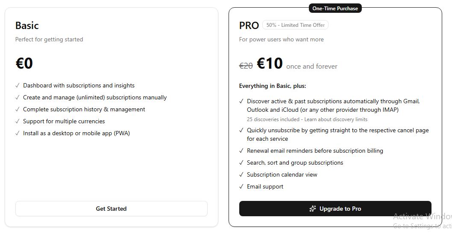Click the sparkle icon on Upgrade to Pro
This screenshot has height=238, width=452.
click(x=312, y=209)
